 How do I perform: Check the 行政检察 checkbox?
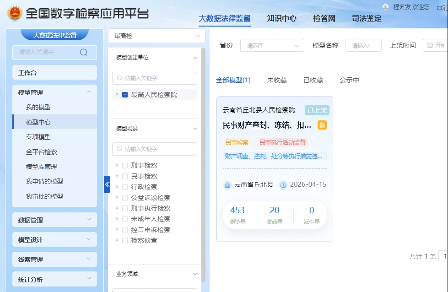pos(125,187)
